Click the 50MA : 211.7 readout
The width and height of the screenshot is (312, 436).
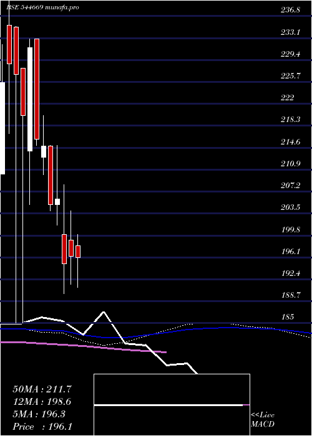point(42,389)
